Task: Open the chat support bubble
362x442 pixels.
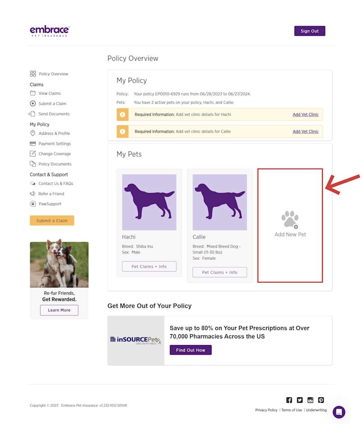Action: pos(339,412)
